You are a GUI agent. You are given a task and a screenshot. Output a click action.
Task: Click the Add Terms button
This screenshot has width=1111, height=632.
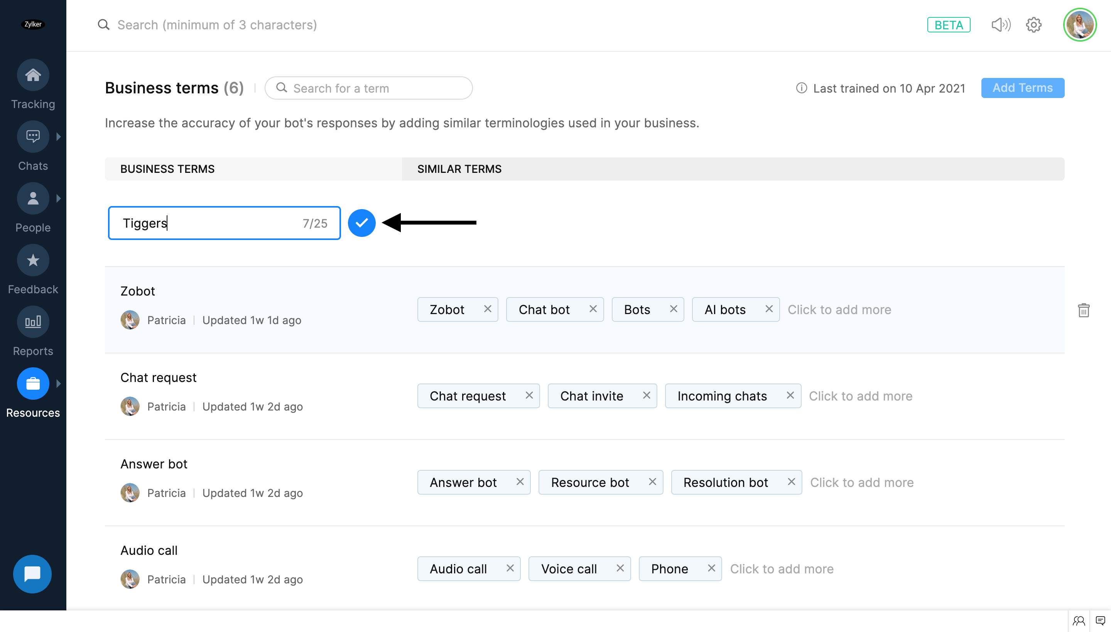(1022, 88)
